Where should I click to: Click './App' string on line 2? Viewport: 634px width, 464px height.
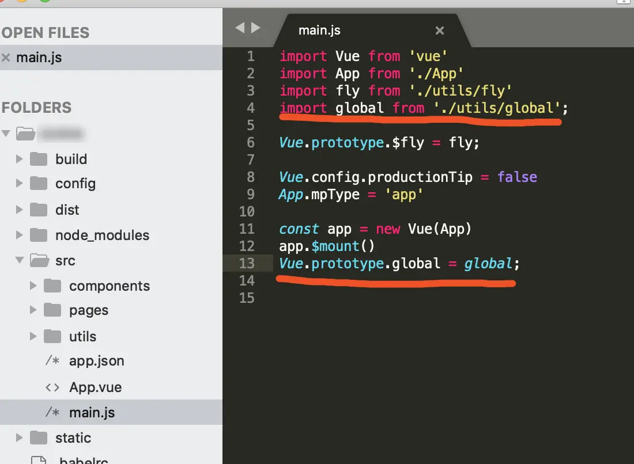click(436, 74)
